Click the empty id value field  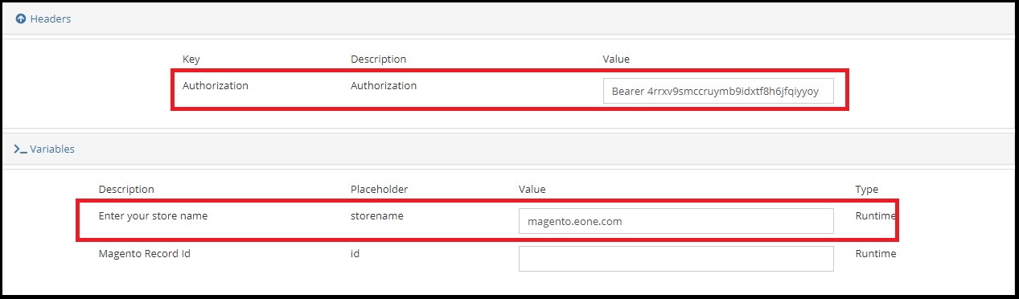(676, 259)
